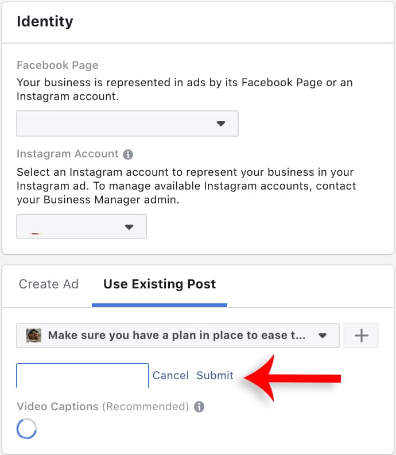The image size is (396, 455).
Task: Select the Use Existing Post tab
Action: pos(160,284)
